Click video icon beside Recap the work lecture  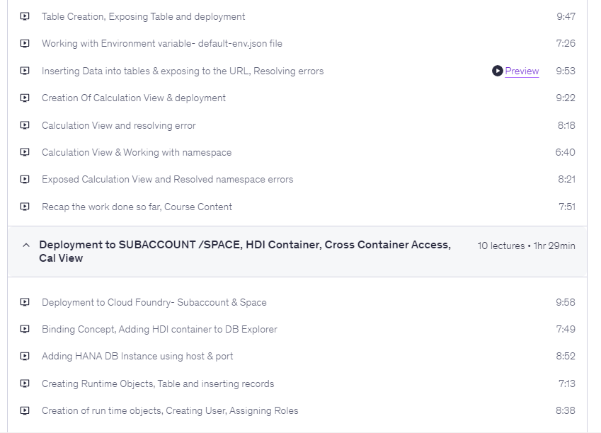[x=25, y=207]
